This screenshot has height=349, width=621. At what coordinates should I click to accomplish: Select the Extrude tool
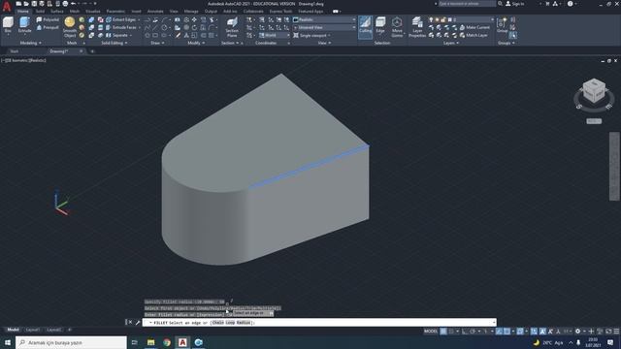pos(24,25)
